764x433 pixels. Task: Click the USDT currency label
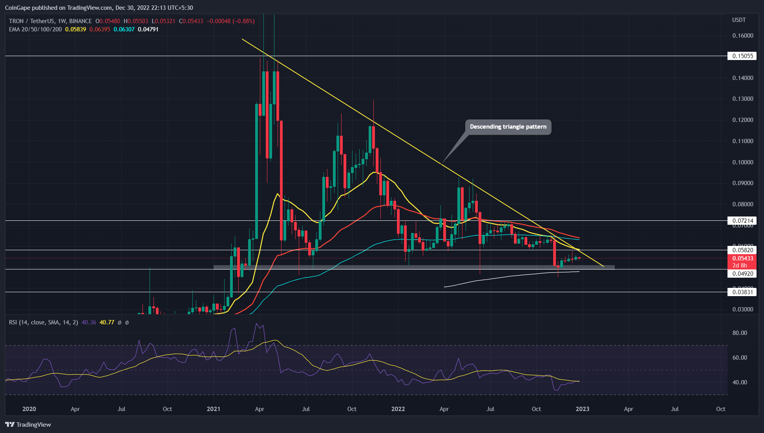pos(739,20)
